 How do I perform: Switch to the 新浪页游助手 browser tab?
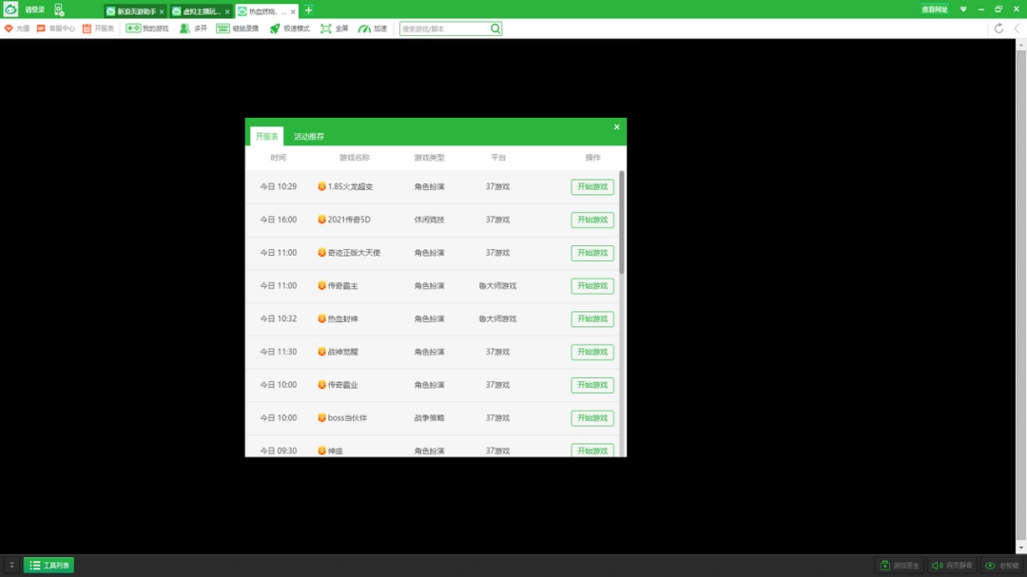click(x=134, y=11)
